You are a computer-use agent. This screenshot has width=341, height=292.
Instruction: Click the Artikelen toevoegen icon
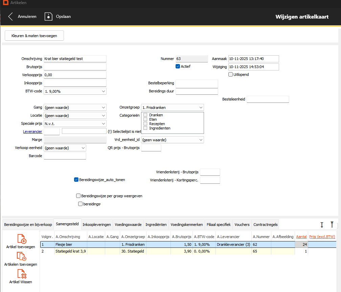click(21, 256)
